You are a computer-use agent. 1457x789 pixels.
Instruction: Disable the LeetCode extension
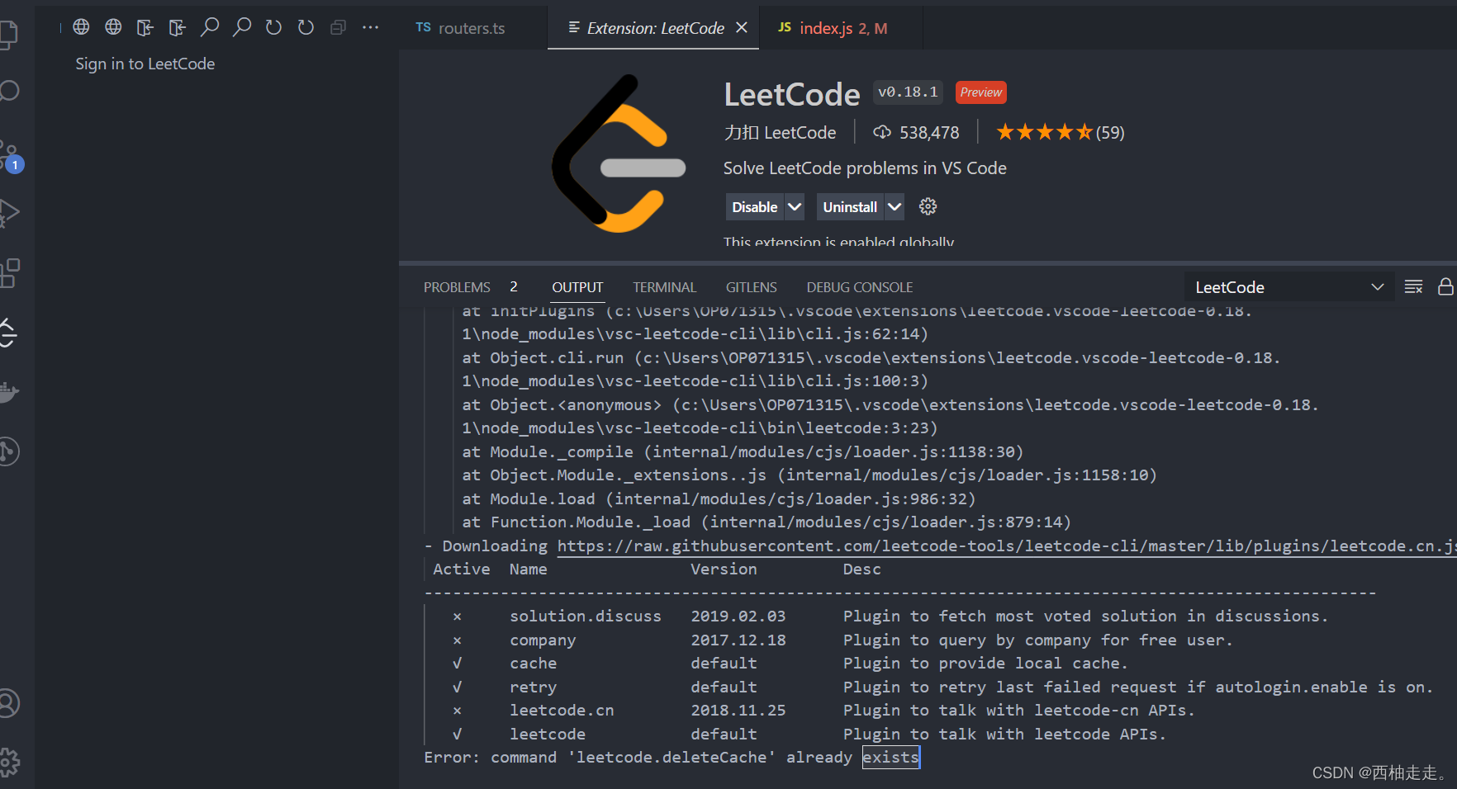coord(755,207)
